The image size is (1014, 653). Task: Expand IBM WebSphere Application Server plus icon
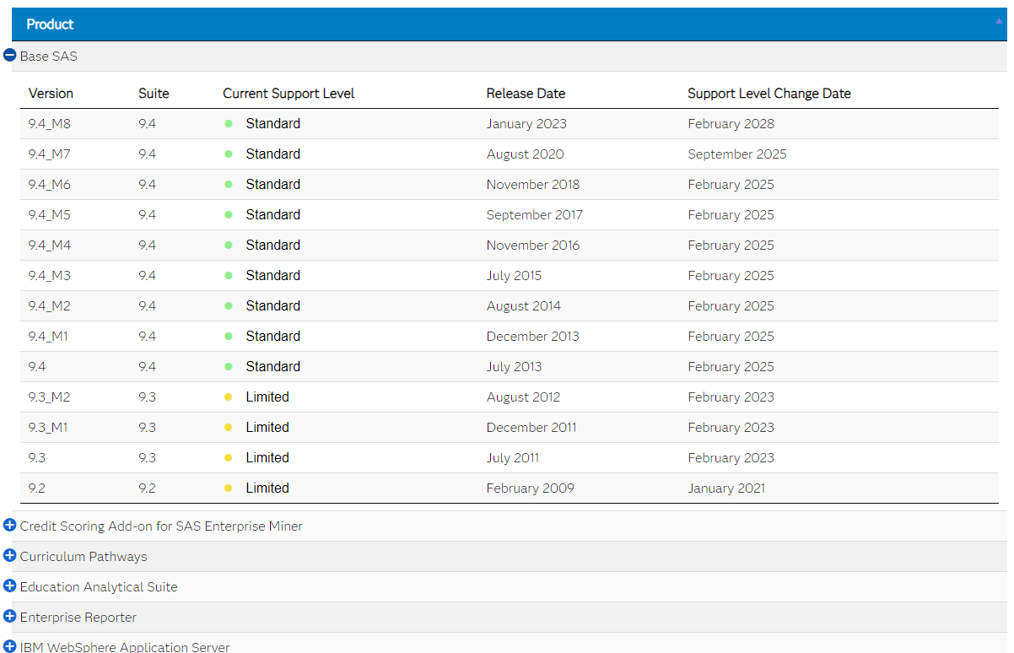click(10, 646)
